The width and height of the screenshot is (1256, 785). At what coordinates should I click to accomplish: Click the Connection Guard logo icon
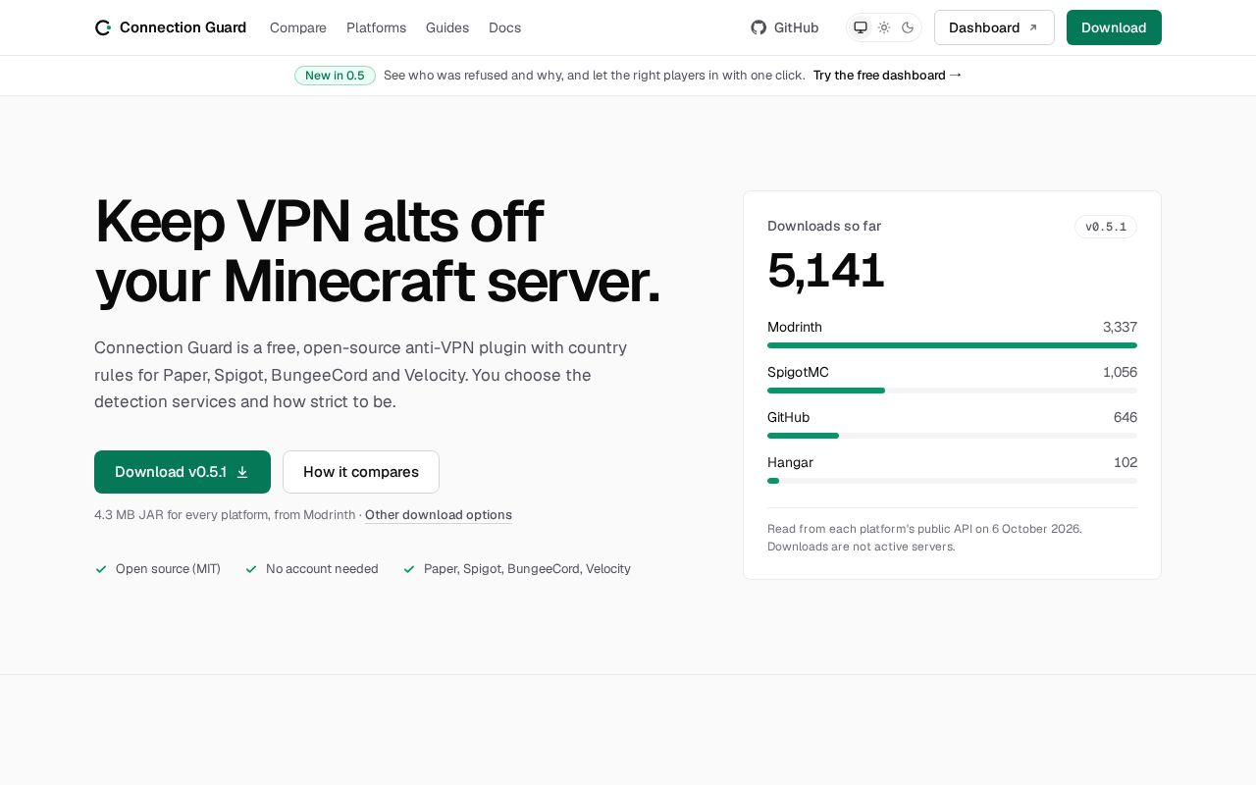[x=103, y=27]
